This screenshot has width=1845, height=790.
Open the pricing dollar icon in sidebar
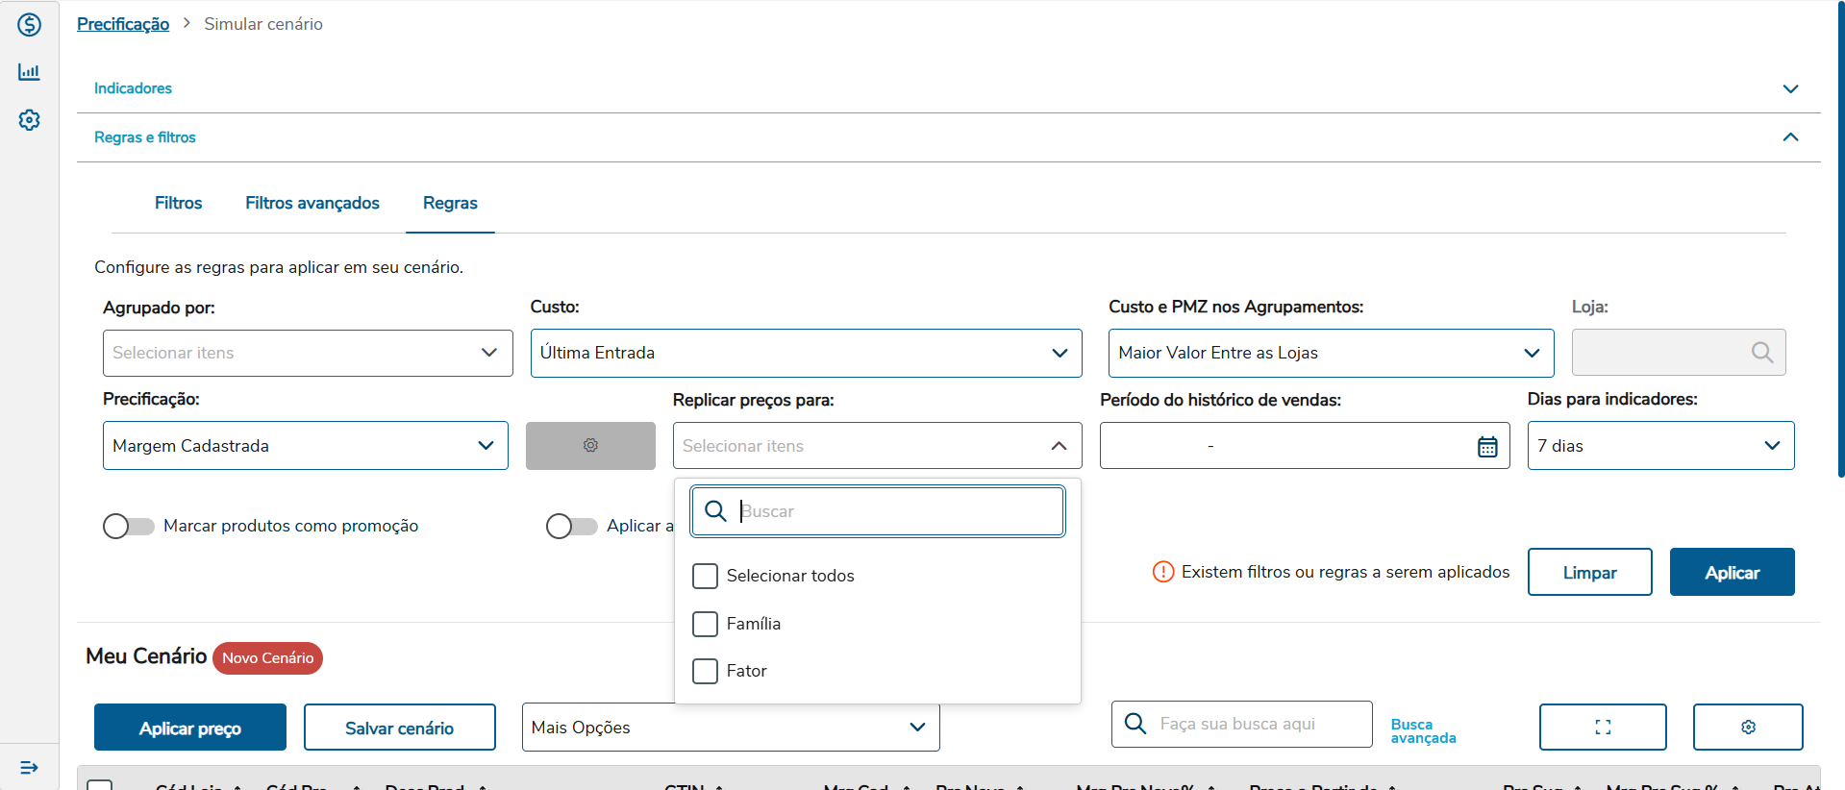29,25
